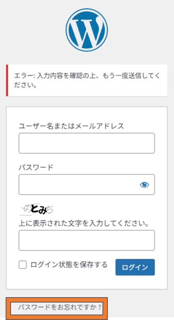Click the error notice message text

click(87, 80)
